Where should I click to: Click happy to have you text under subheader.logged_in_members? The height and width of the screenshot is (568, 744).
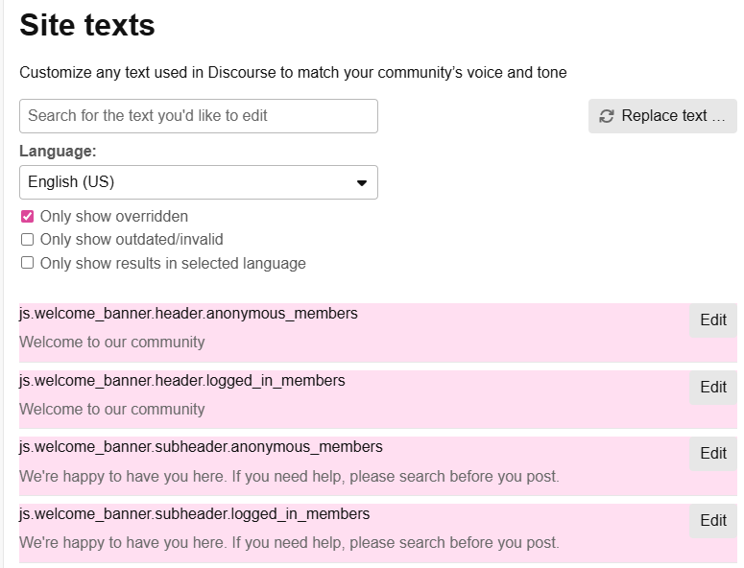coord(289,542)
